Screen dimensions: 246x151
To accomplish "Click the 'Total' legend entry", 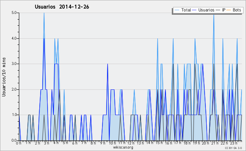I will pyautogui.click(x=183, y=10).
